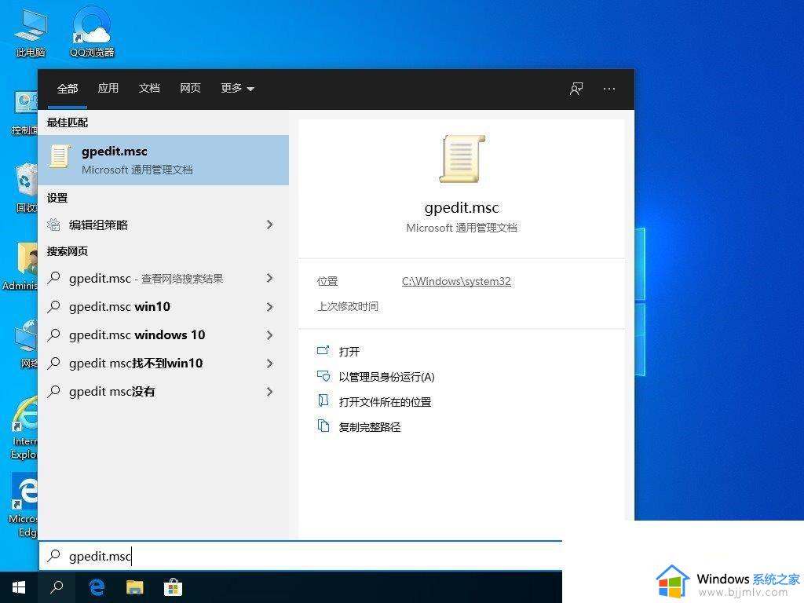Switch to the 文档 tab
Viewport: 804px width, 603px height.
pos(149,88)
